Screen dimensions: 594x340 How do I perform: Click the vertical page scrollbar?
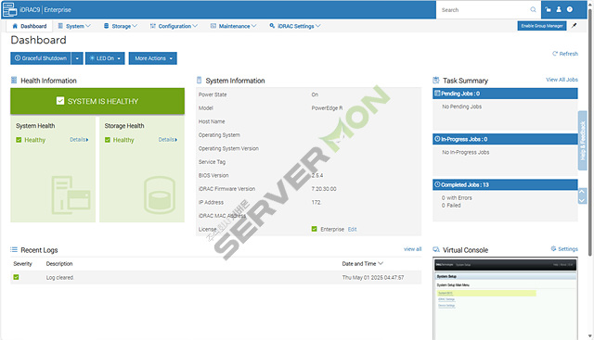coord(590,132)
